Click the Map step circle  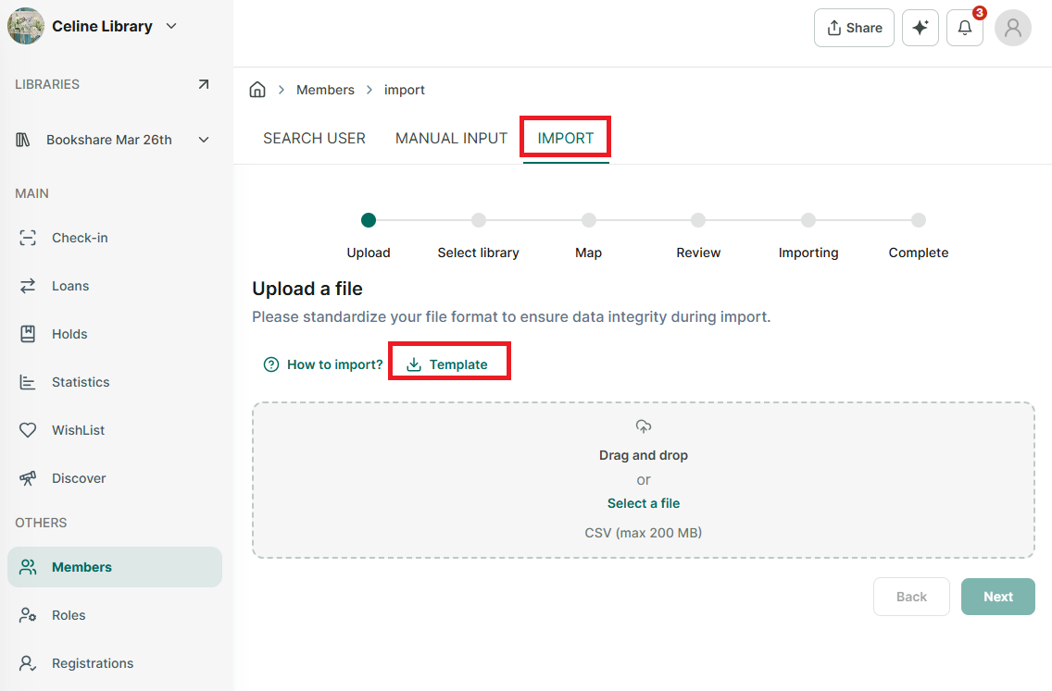point(588,220)
